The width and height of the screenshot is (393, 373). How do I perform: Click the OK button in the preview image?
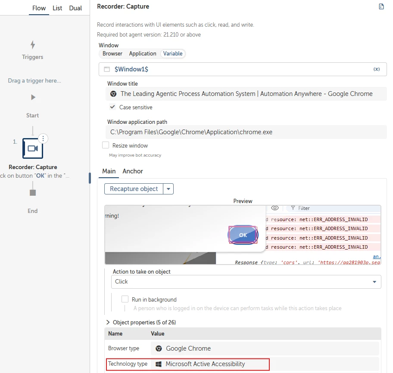point(243,235)
